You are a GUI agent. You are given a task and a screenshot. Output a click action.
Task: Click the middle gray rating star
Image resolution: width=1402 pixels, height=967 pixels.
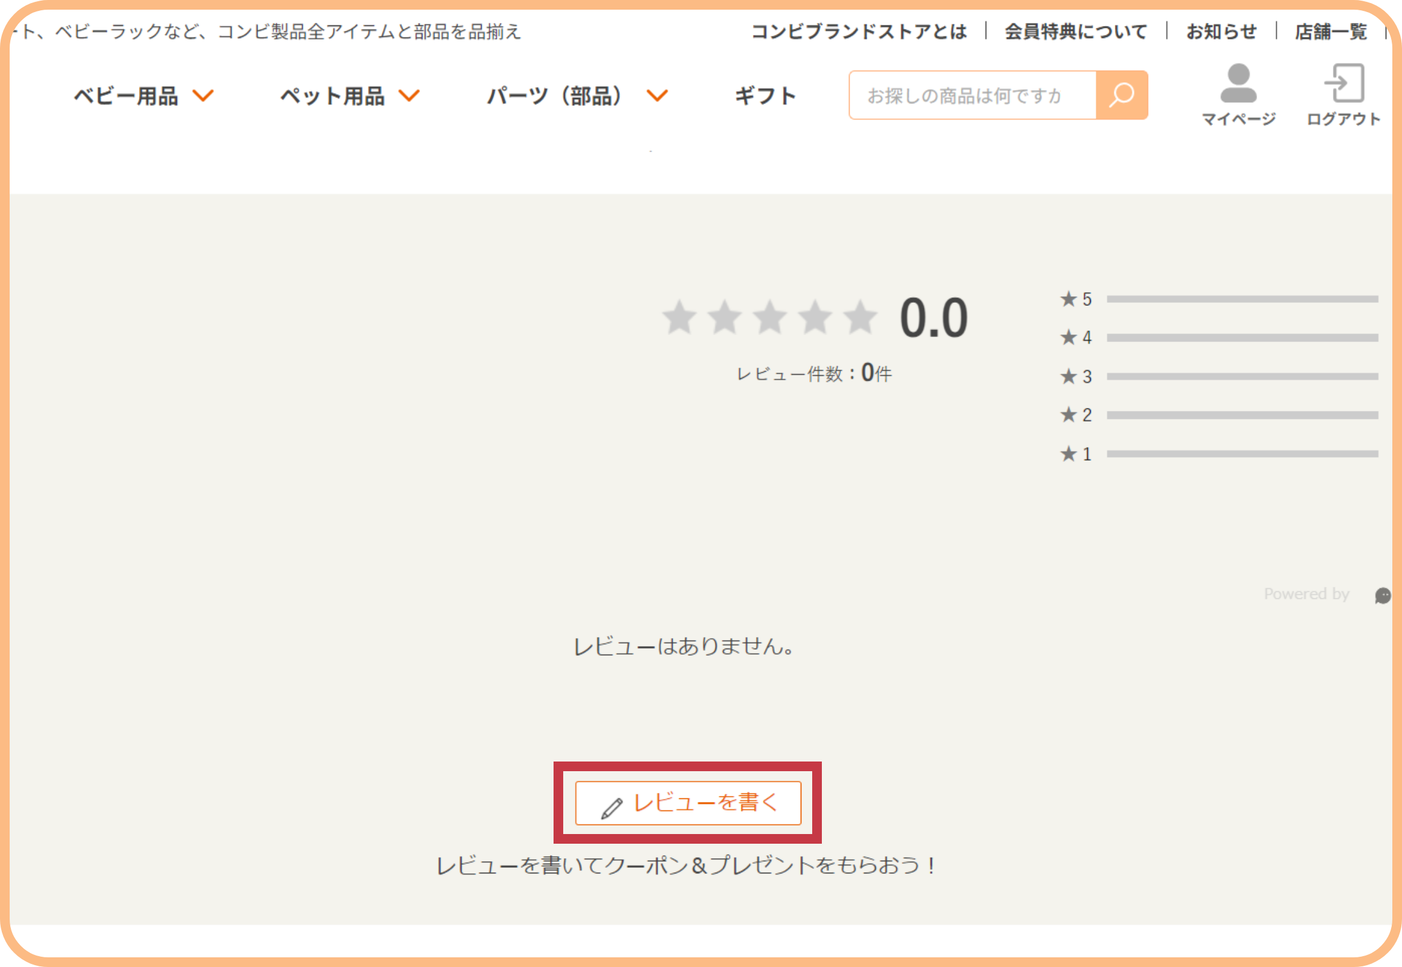770,316
